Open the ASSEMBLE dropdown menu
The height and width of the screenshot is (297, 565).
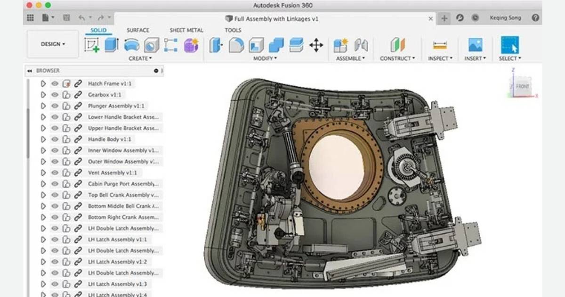(351, 58)
